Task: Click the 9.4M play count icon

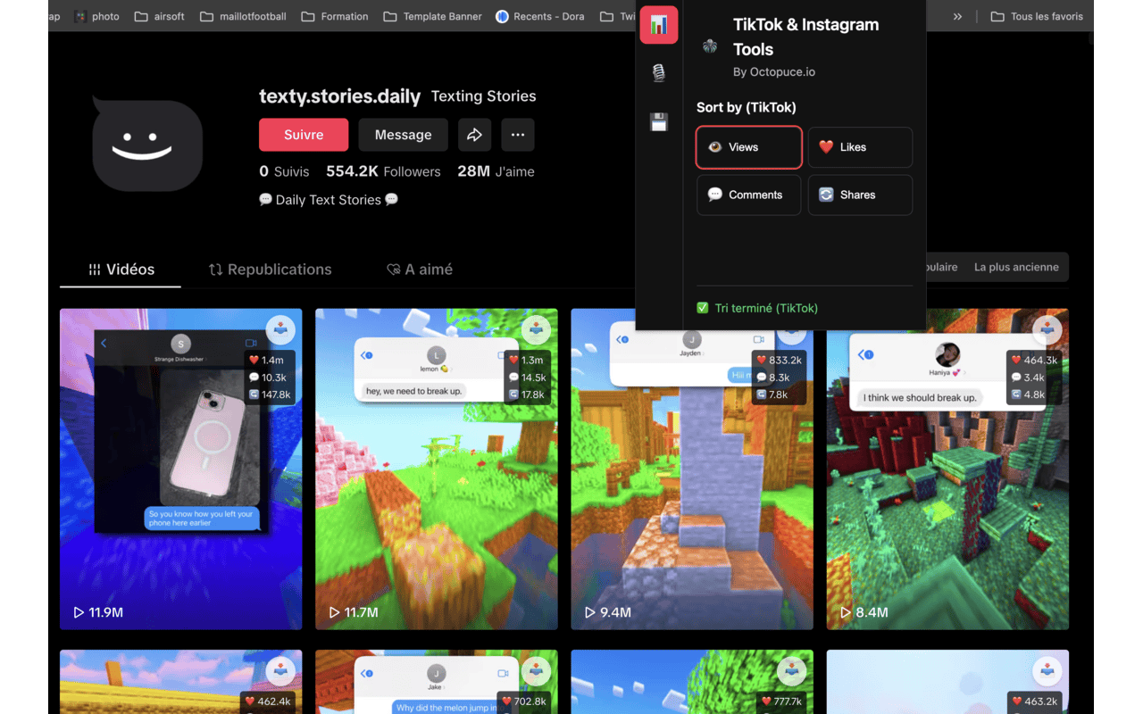Action: coord(589,612)
